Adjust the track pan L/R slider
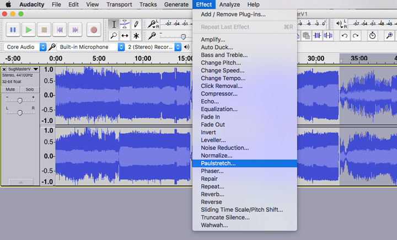Image resolution: width=397 pixels, height=240 pixels. pos(20,113)
